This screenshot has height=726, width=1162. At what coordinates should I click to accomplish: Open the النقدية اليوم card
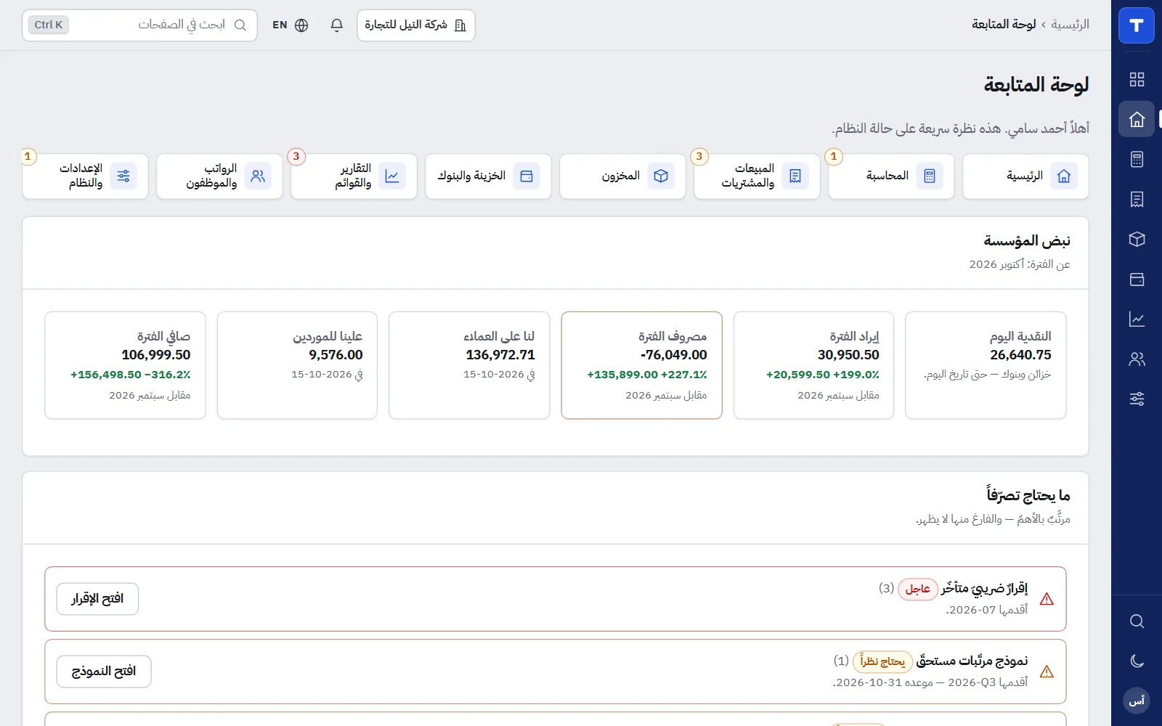click(x=986, y=365)
